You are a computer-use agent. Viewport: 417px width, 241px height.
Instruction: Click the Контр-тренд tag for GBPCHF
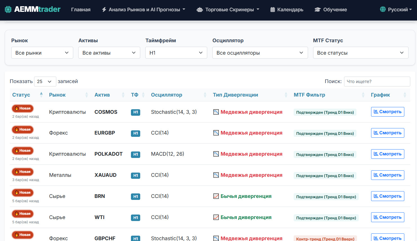pos(325,238)
